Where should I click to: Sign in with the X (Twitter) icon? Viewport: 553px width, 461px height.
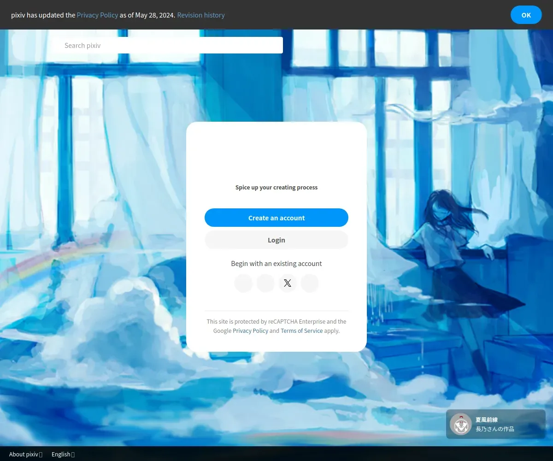pos(288,283)
